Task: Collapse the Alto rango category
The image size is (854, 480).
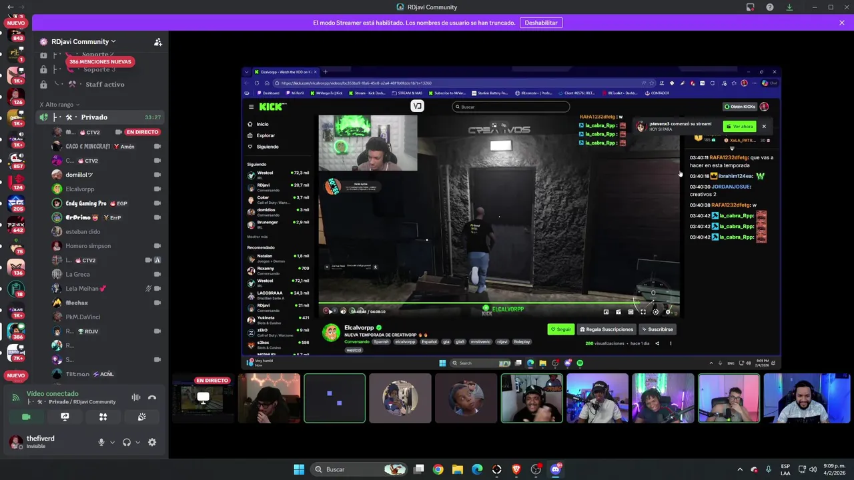Action: click(59, 105)
